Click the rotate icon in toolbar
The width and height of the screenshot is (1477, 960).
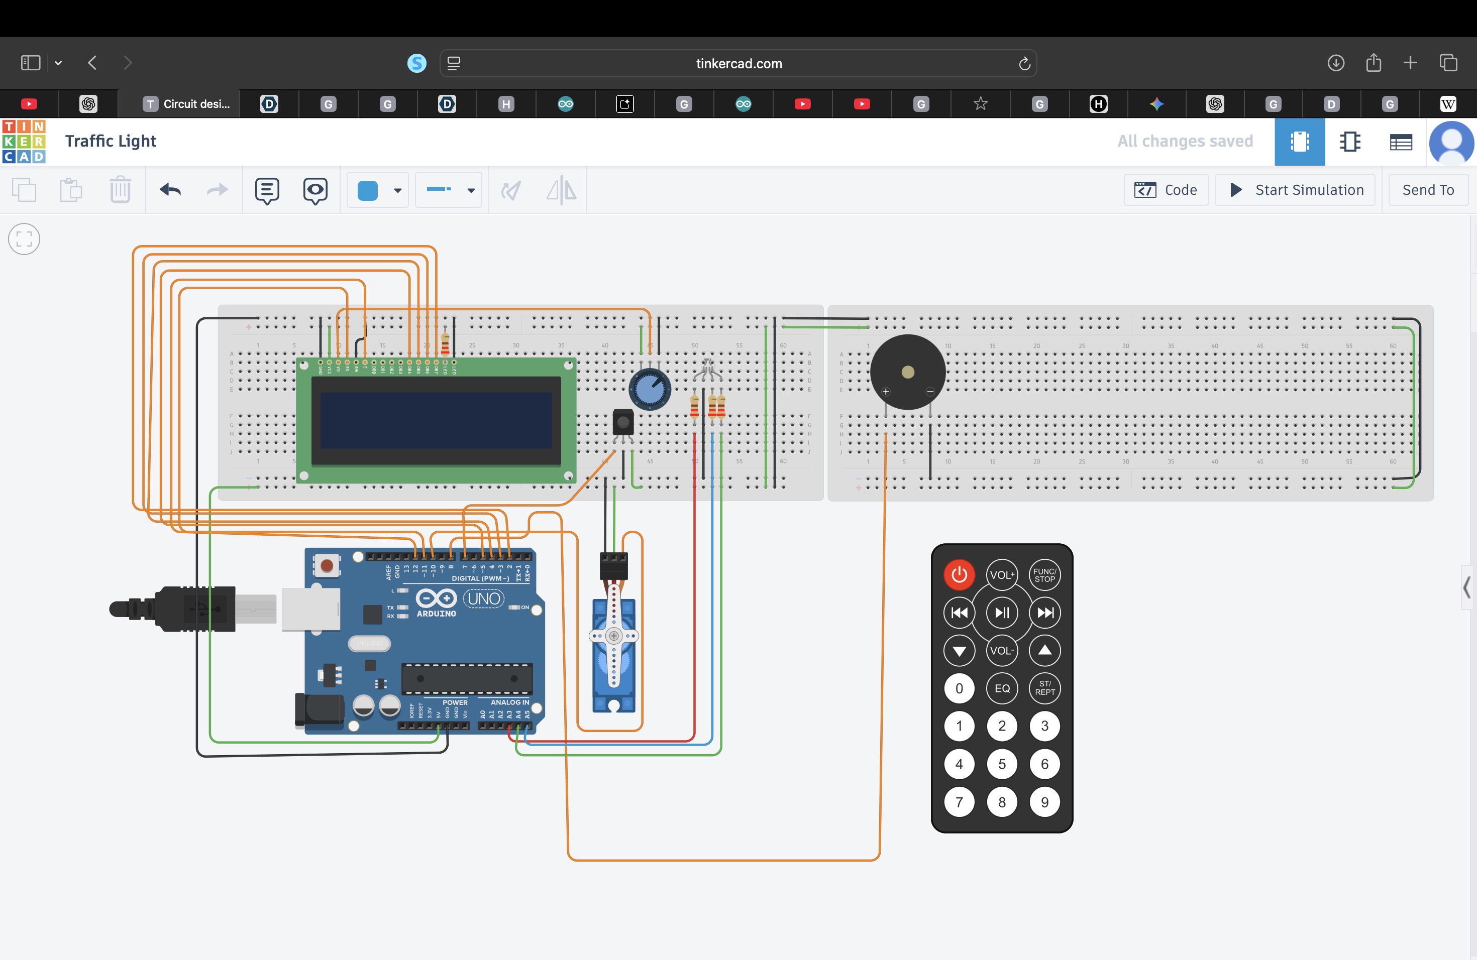[511, 190]
